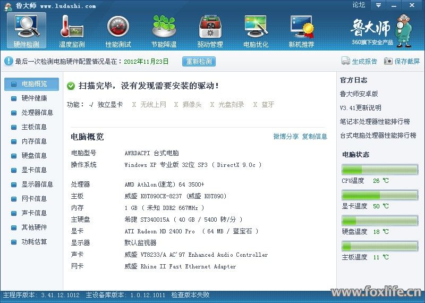The height and width of the screenshot is (303, 425).
Task: Click the 检查版本失败 status bar text
Action: pyautogui.click(x=190, y=295)
